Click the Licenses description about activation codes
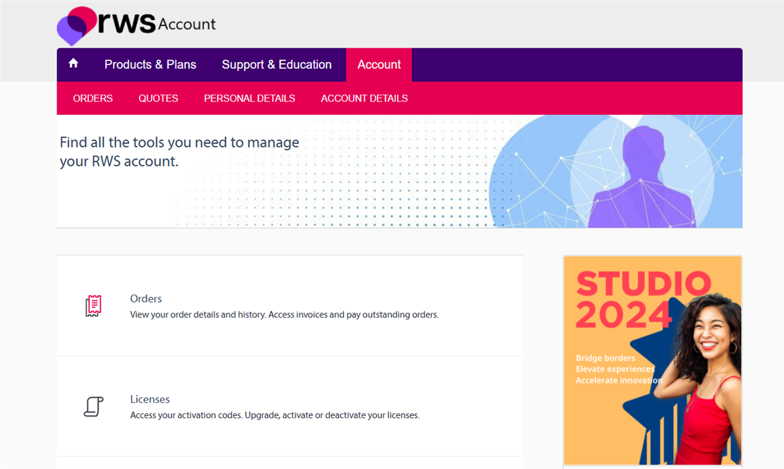Viewport: 784px width, 469px height. point(275,415)
